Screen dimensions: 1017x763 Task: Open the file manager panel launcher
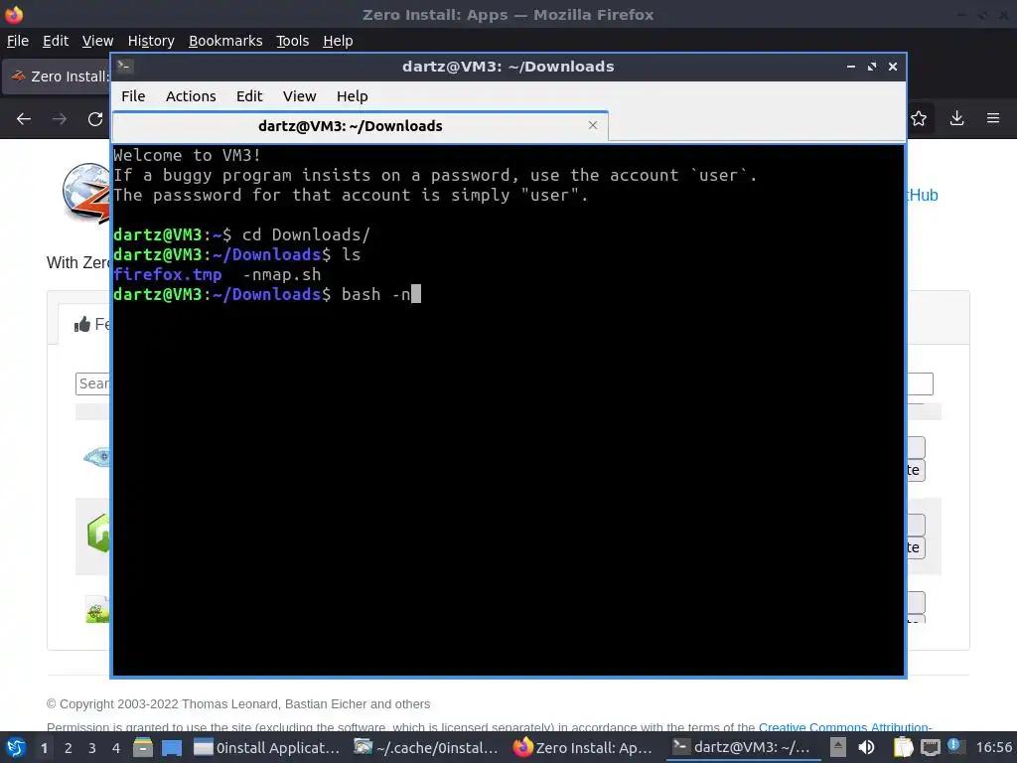(143, 747)
